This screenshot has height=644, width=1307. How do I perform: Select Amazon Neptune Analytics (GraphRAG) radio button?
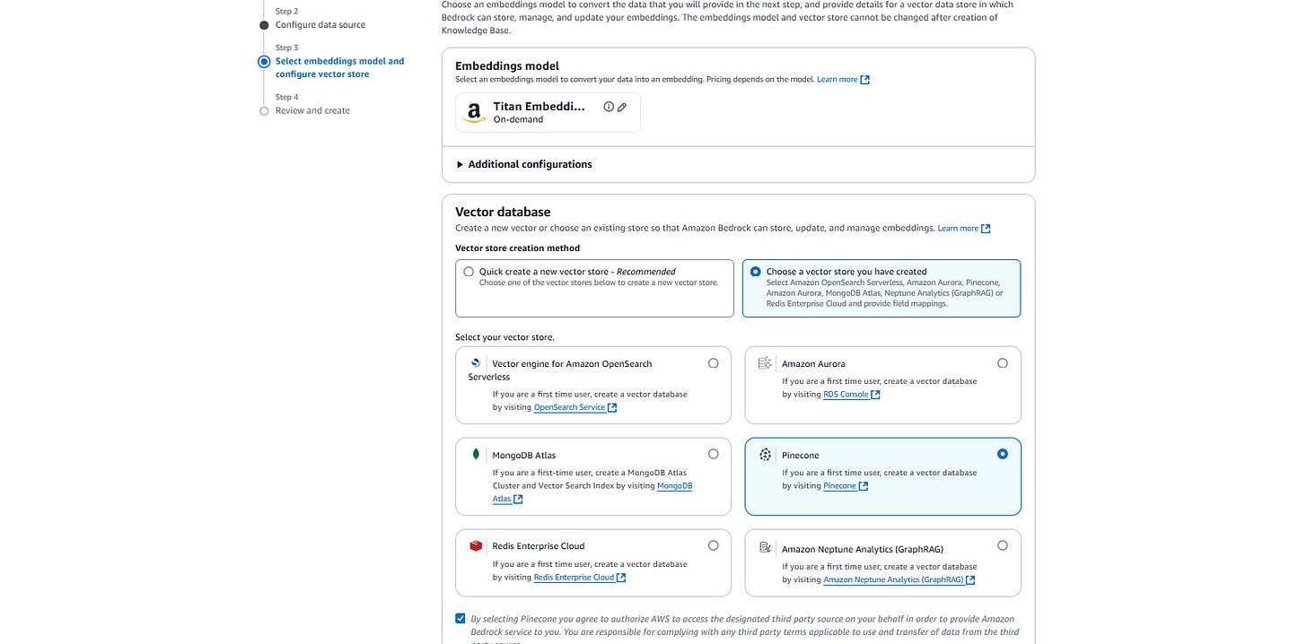pyautogui.click(x=1003, y=545)
